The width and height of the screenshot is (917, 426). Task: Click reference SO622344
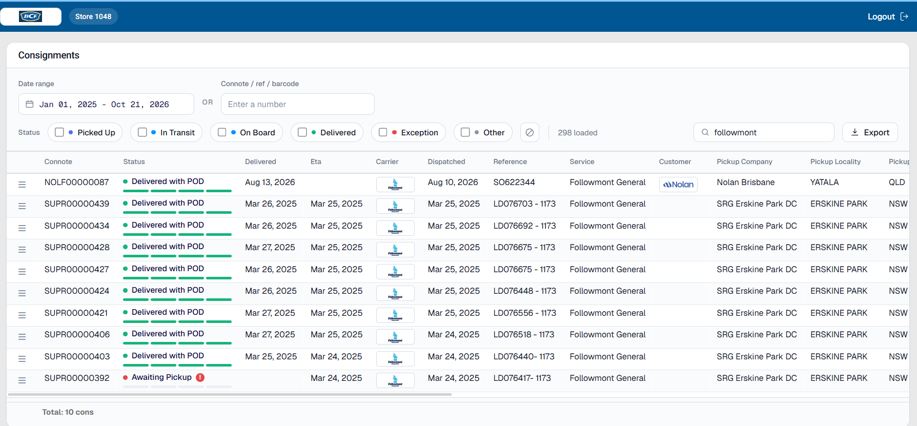coord(514,182)
